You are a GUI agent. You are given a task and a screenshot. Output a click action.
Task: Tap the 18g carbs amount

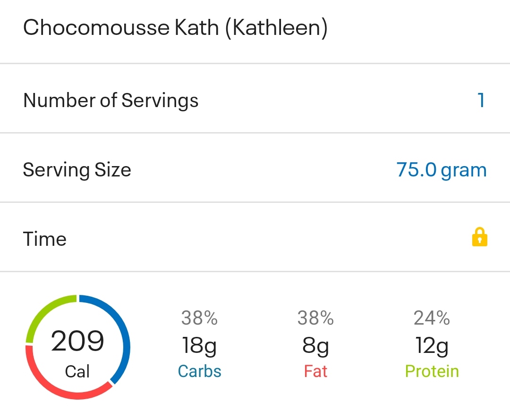(x=199, y=346)
